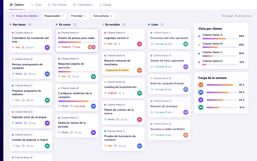Click the progress bar on Maquetar página de servicios
Screen dimensions: 257x161
[x=77, y=72]
